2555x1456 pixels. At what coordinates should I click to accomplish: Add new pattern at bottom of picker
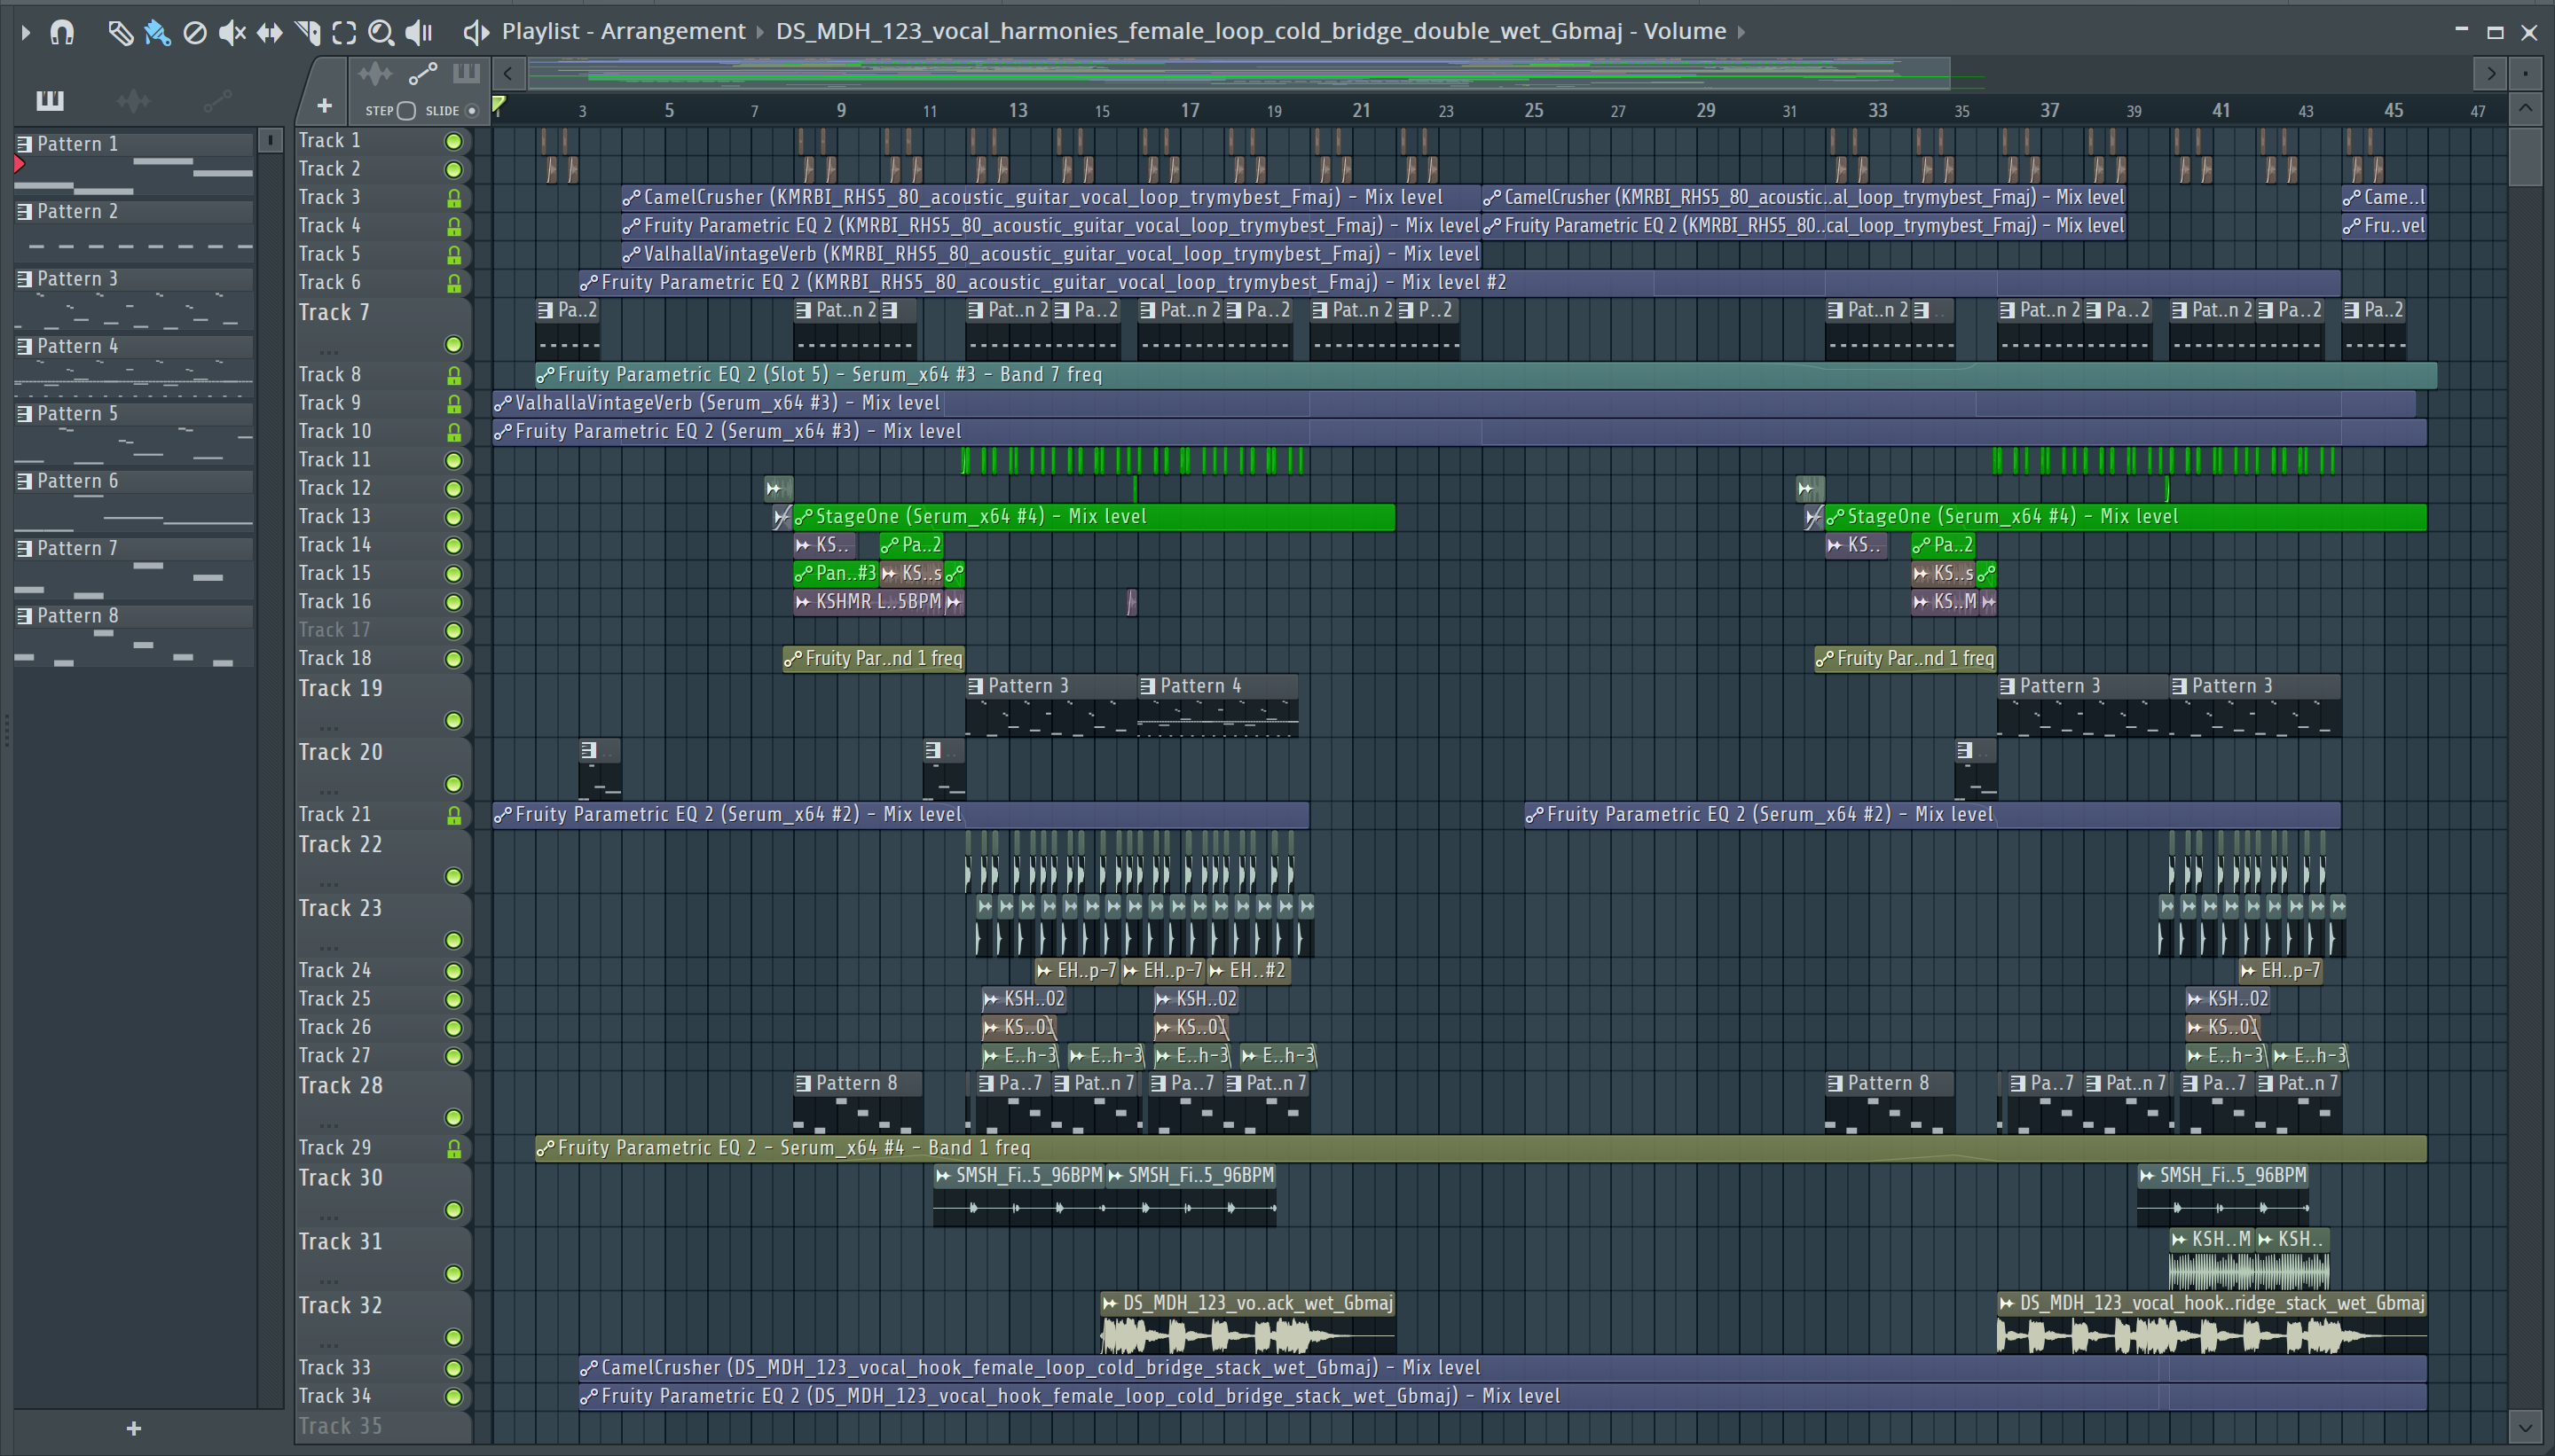(134, 1428)
